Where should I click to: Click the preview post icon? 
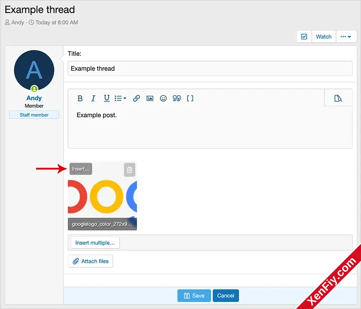[338, 98]
